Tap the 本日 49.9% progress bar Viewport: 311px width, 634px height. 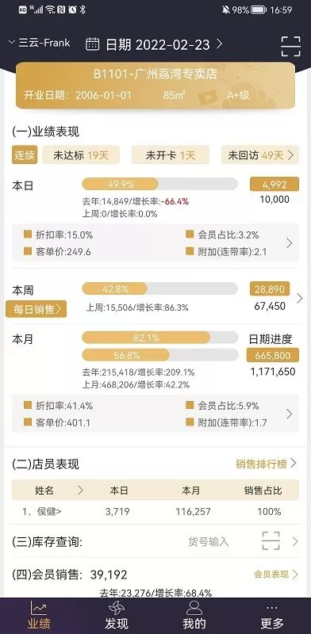pos(159,185)
